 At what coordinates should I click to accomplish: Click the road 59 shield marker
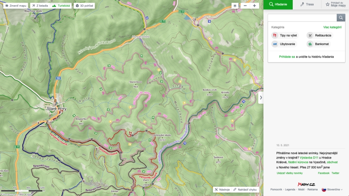[x=58, y=79]
